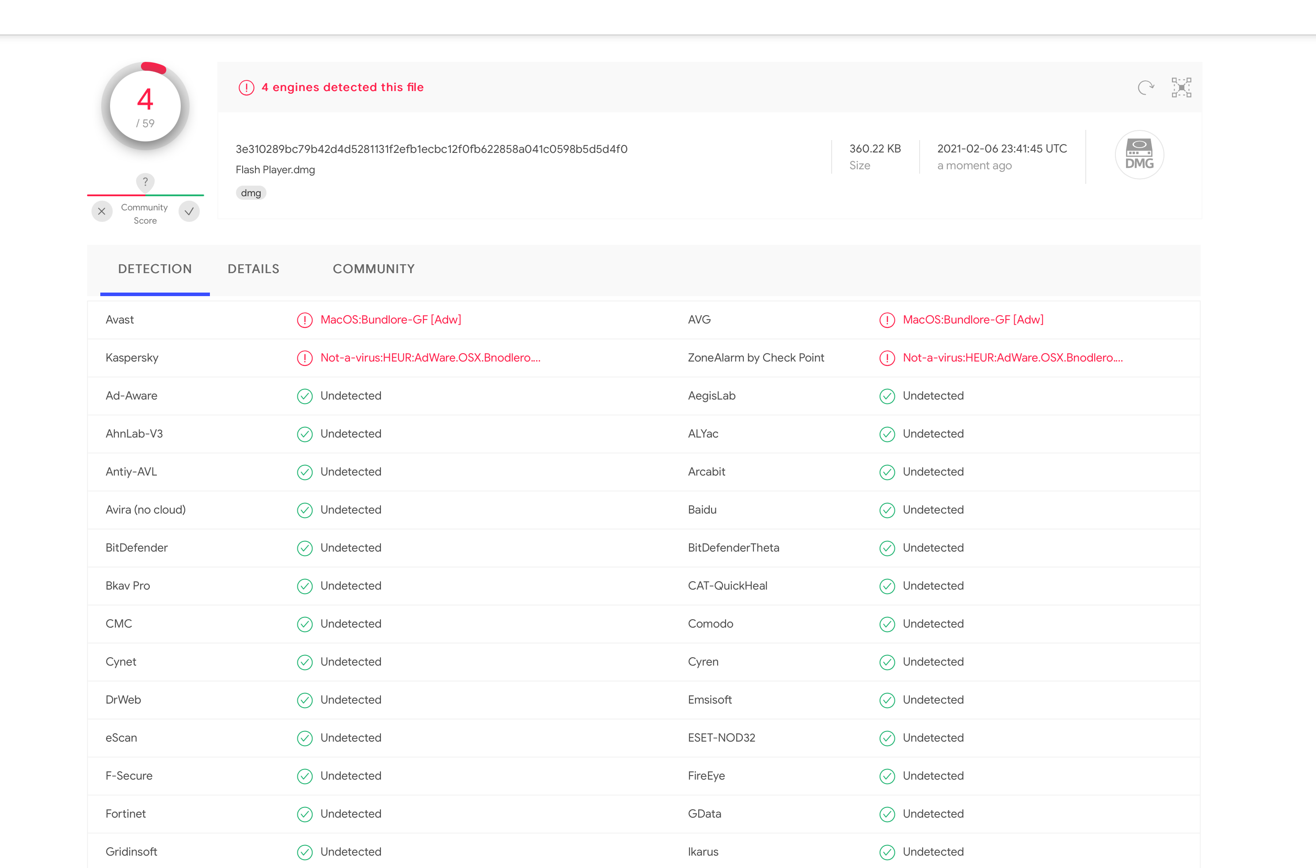Click the dmg tag chip
The image size is (1316, 868).
(x=251, y=193)
